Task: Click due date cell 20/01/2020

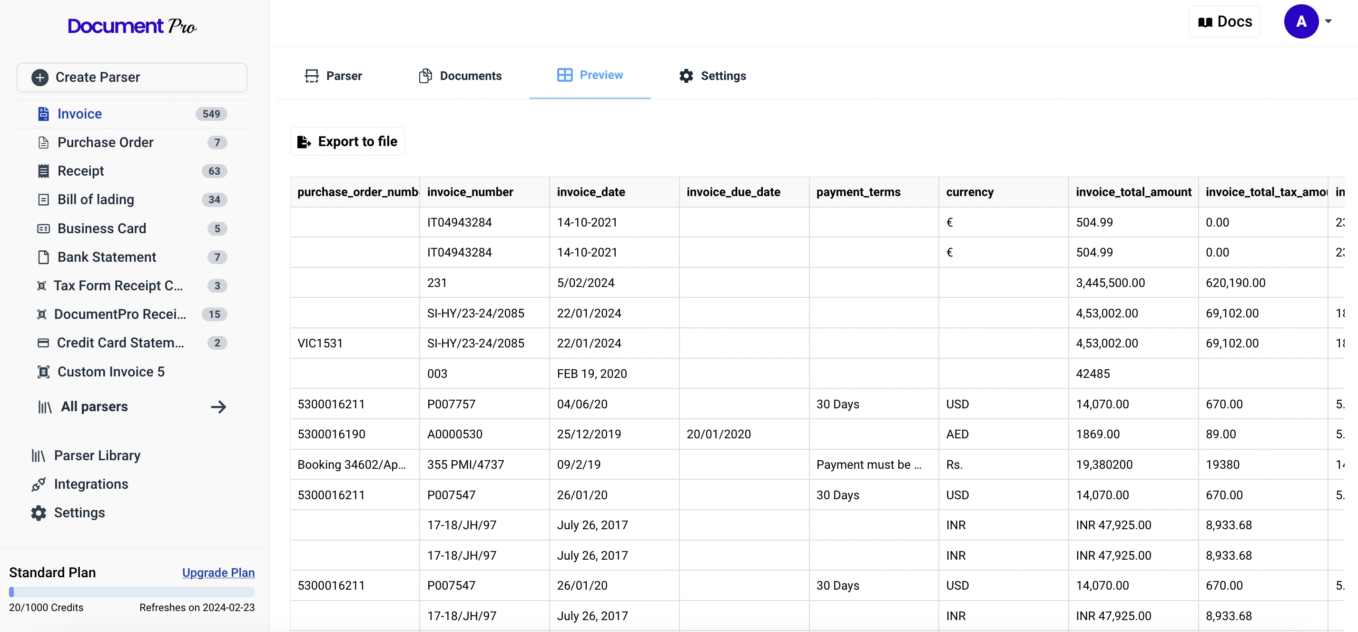Action: coord(744,434)
